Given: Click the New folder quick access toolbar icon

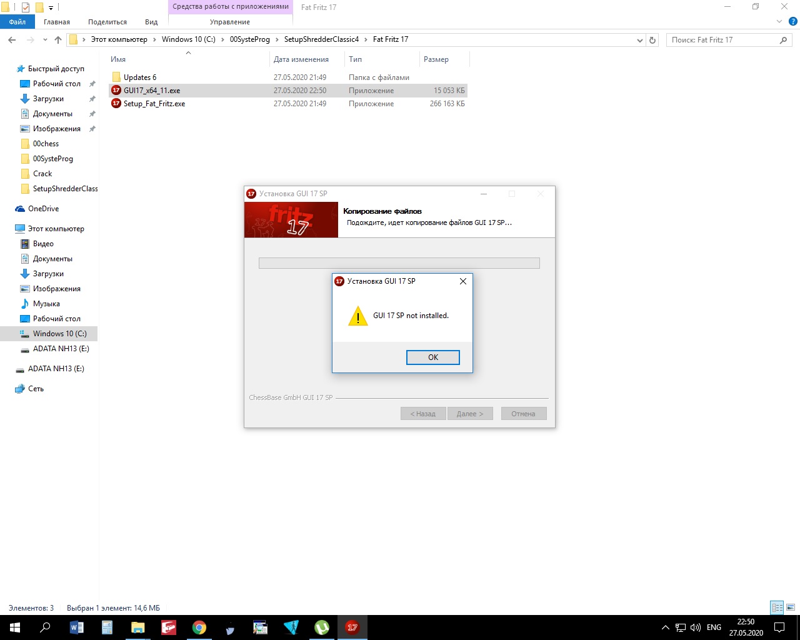Looking at the screenshot, I should point(39,7).
